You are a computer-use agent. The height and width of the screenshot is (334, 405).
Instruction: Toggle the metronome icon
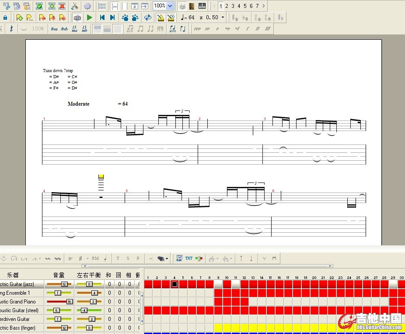point(161,17)
